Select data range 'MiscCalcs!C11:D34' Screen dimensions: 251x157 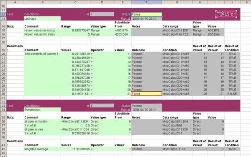click(x=177, y=30)
